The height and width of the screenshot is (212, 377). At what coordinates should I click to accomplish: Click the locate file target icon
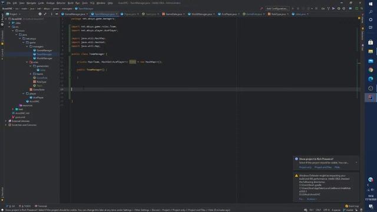pos(40,14)
